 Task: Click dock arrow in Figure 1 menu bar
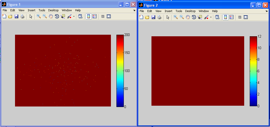coord(134,11)
